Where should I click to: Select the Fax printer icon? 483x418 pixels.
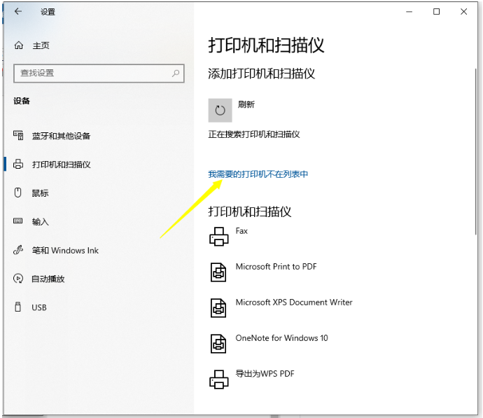coord(219,237)
